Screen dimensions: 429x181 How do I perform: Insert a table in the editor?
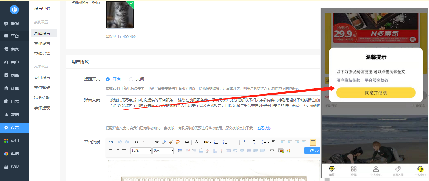[180, 151]
